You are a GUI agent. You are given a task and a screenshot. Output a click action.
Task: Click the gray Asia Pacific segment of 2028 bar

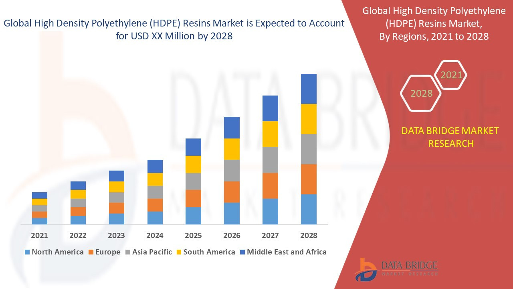309,149
